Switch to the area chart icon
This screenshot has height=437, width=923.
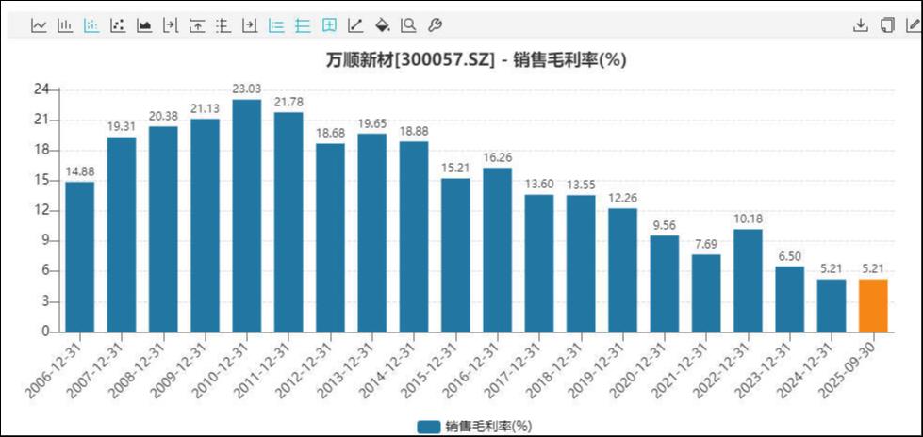point(144,25)
